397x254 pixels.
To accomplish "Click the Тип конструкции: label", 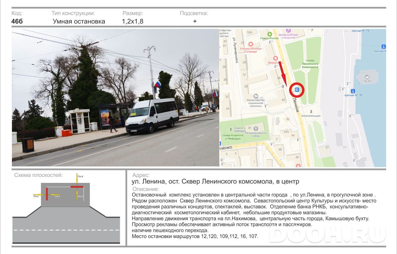I will (x=73, y=14).
